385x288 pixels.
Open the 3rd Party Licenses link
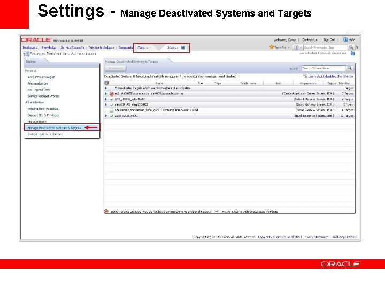coord(344,237)
